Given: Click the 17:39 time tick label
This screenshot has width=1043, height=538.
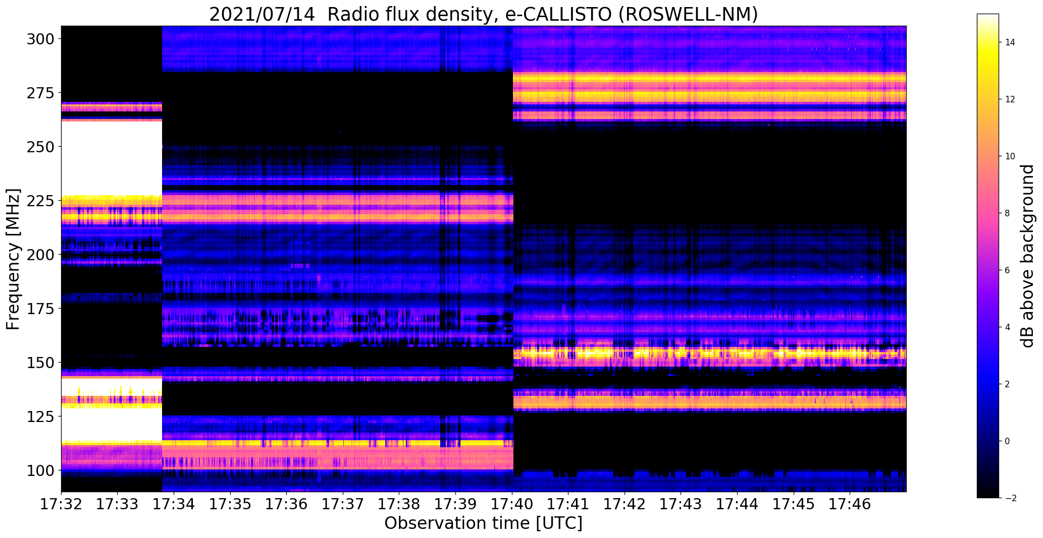Looking at the screenshot, I should tap(456, 504).
